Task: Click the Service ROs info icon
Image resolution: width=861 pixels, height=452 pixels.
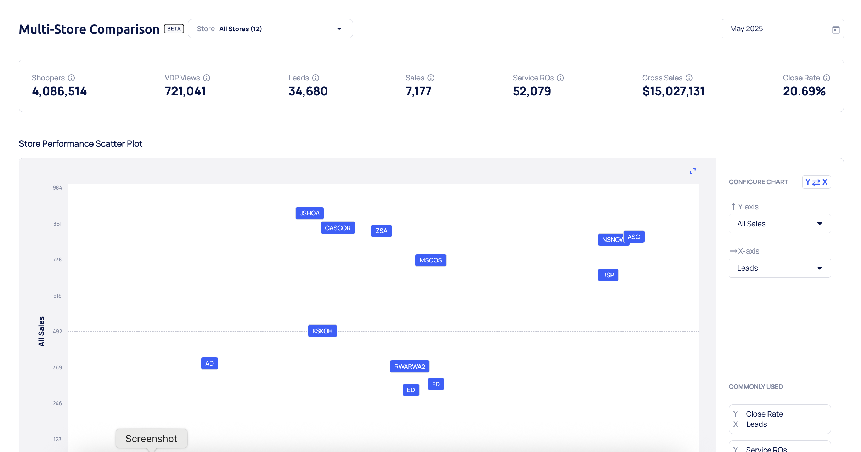Action: coord(560,78)
